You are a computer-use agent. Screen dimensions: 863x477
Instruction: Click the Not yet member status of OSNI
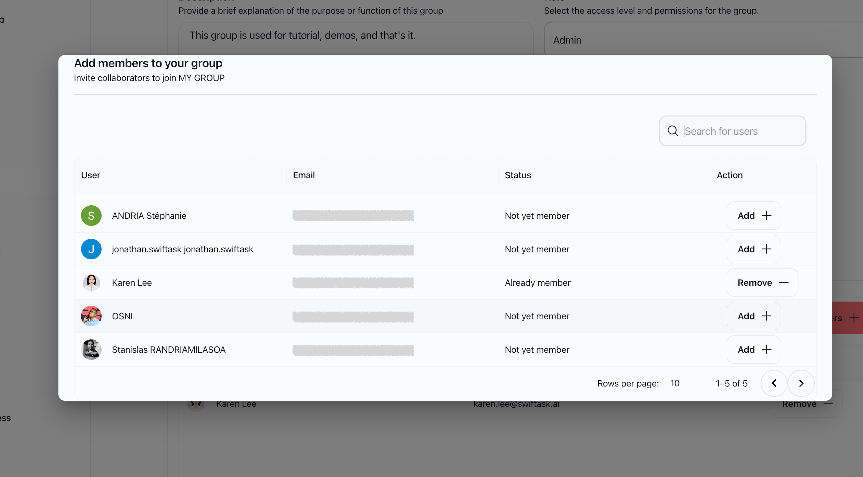[x=537, y=316]
